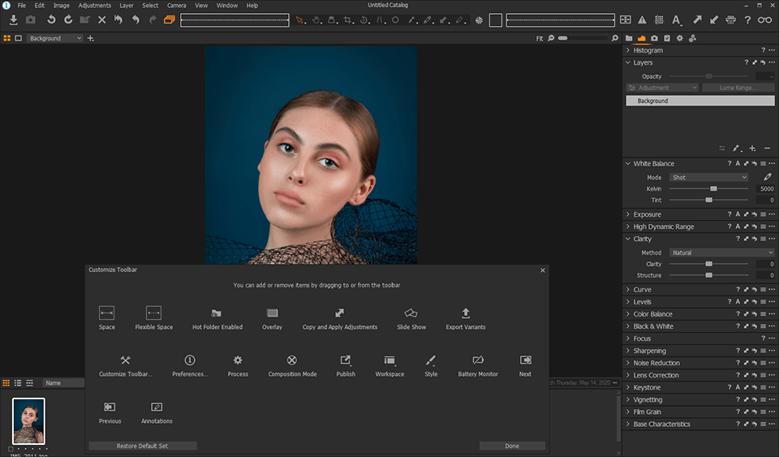Switch browser to orange grid thumbnail view
This screenshot has width=779, height=457.
pyautogui.click(x=6, y=383)
